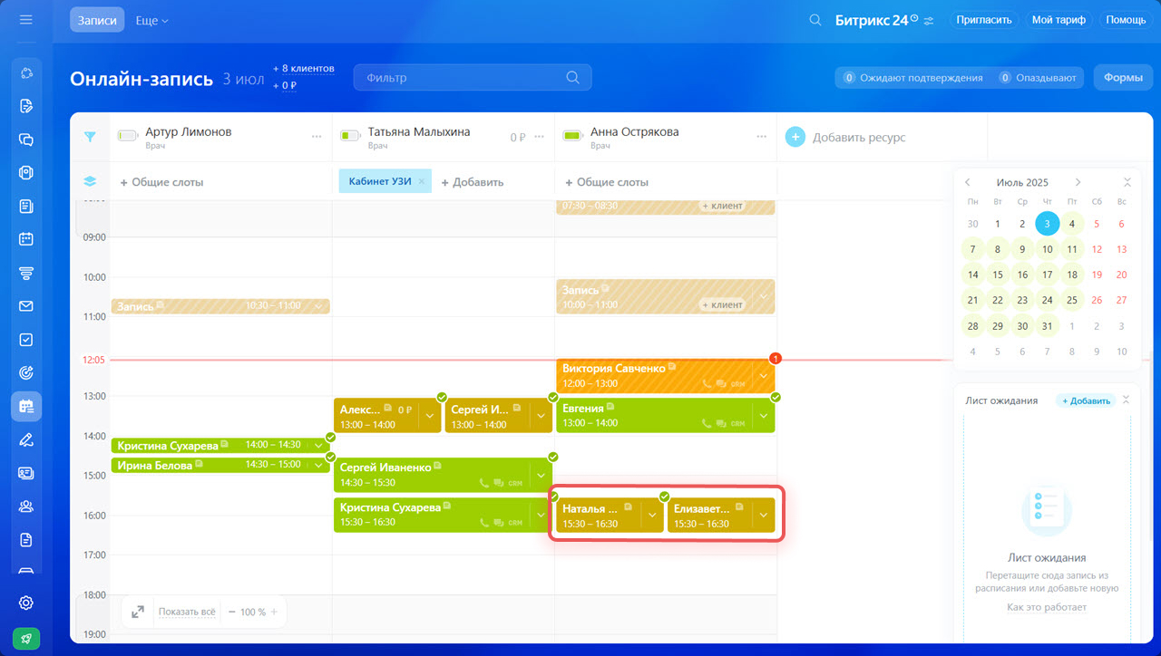Expand schedule to full screen
Image resolution: width=1161 pixels, height=656 pixels.
click(x=138, y=612)
